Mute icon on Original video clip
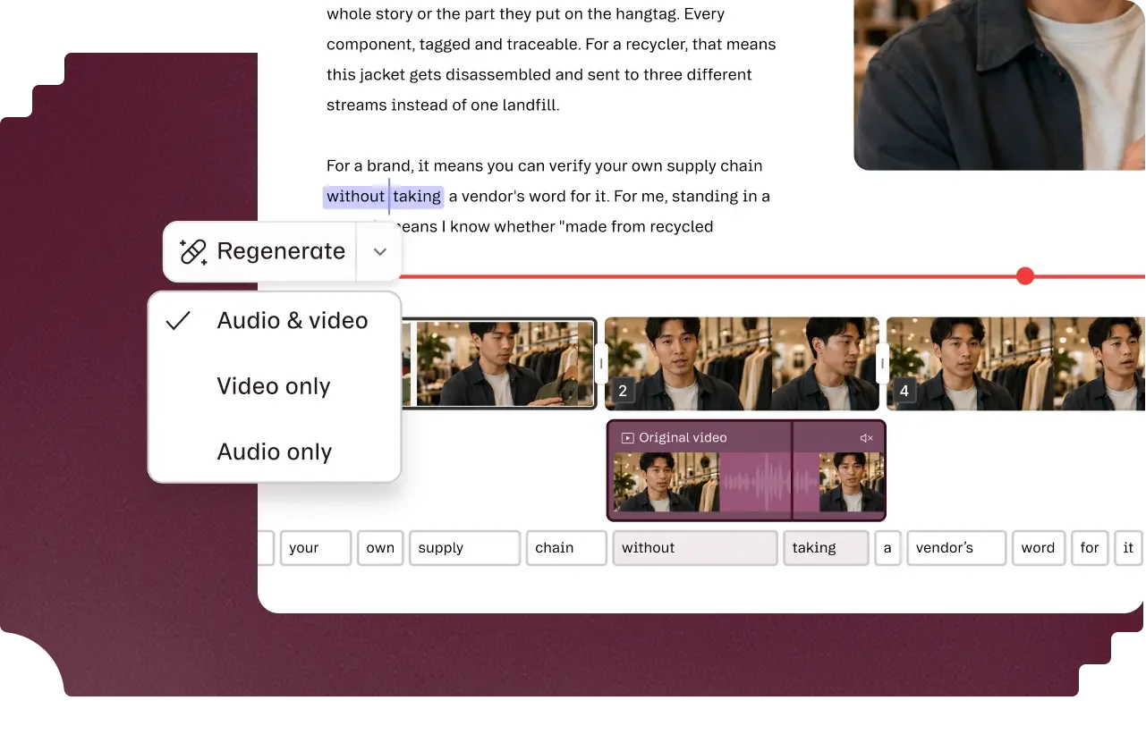 click(866, 438)
